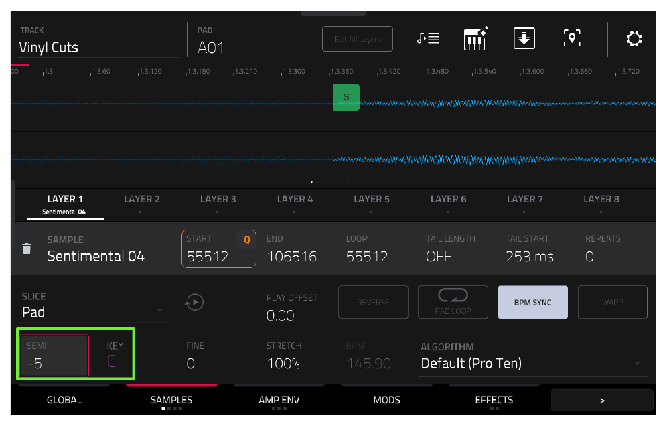Click the TAIL LENGTH OFF value
The image size is (667, 426).
[438, 256]
